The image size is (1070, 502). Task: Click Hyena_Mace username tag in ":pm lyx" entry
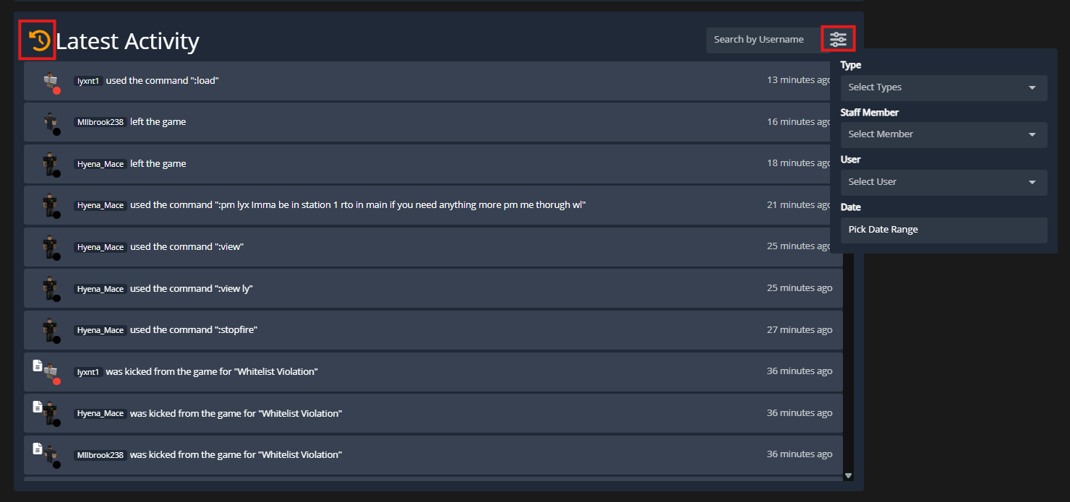[100, 205]
